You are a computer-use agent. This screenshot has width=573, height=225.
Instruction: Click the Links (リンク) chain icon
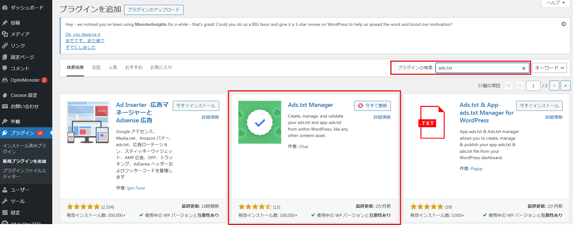(5, 46)
